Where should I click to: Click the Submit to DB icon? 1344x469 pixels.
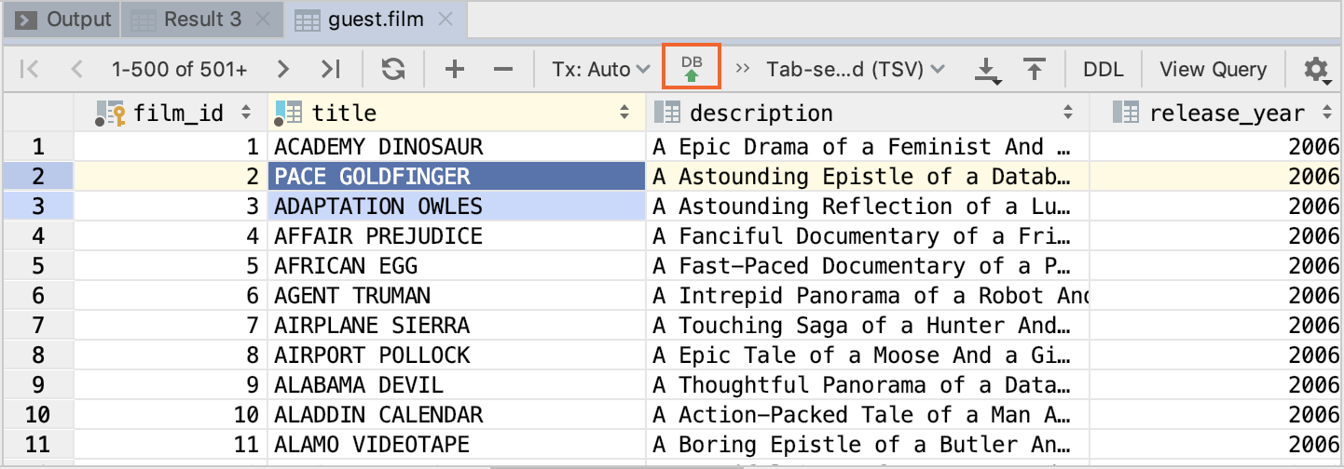click(692, 69)
